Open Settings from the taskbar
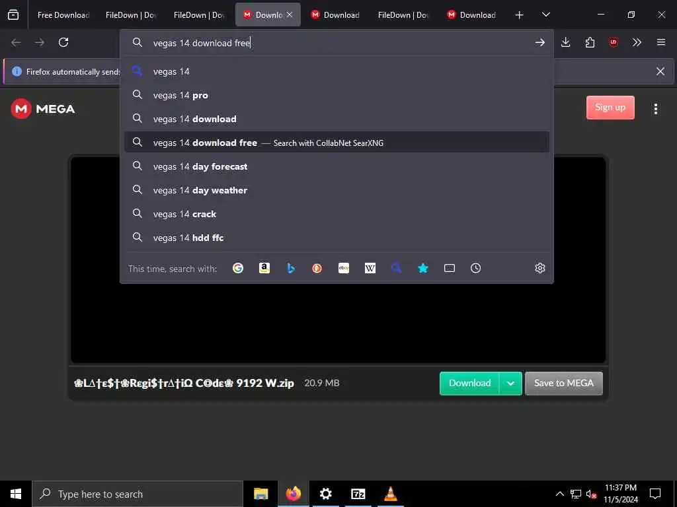The height and width of the screenshot is (507, 677). pyautogui.click(x=325, y=494)
